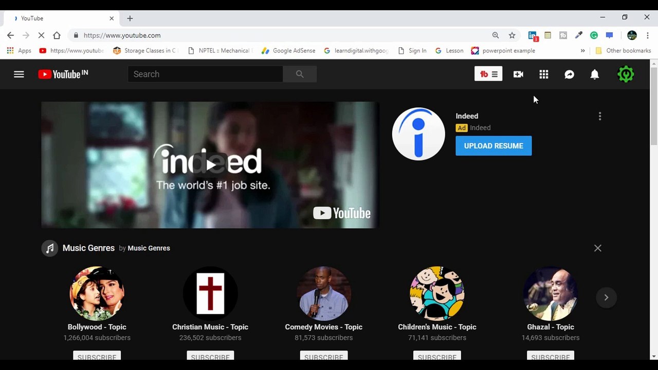This screenshot has width=658, height=370.
Task: Click the search magnifier button
Action: click(300, 74)
